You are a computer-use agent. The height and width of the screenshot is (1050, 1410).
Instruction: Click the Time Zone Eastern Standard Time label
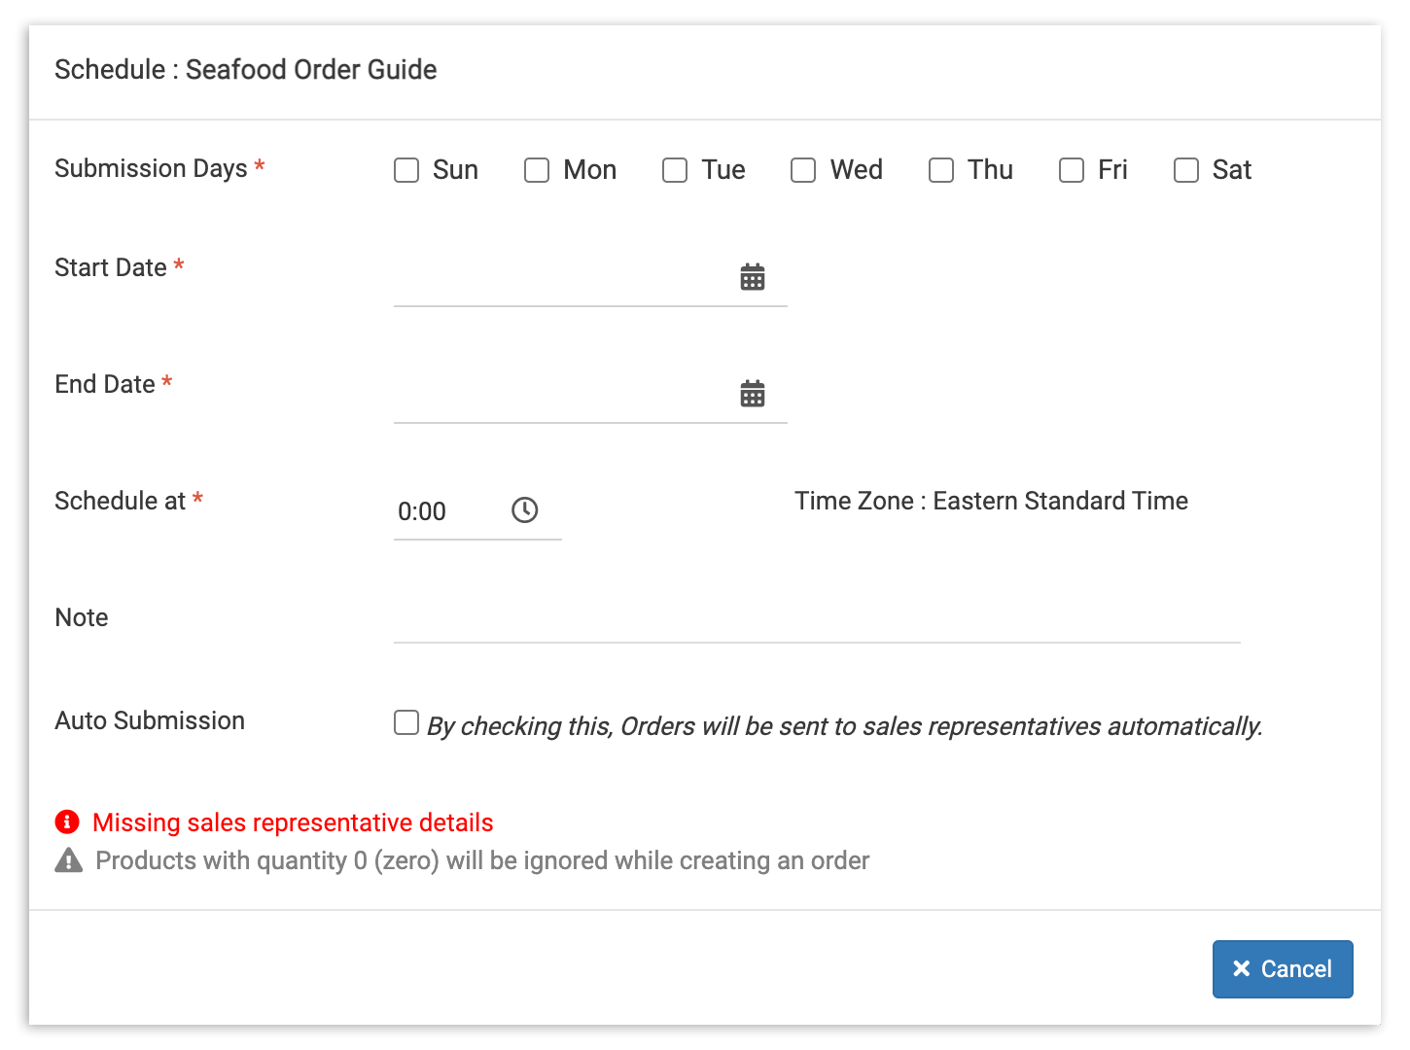click(991, 502)
